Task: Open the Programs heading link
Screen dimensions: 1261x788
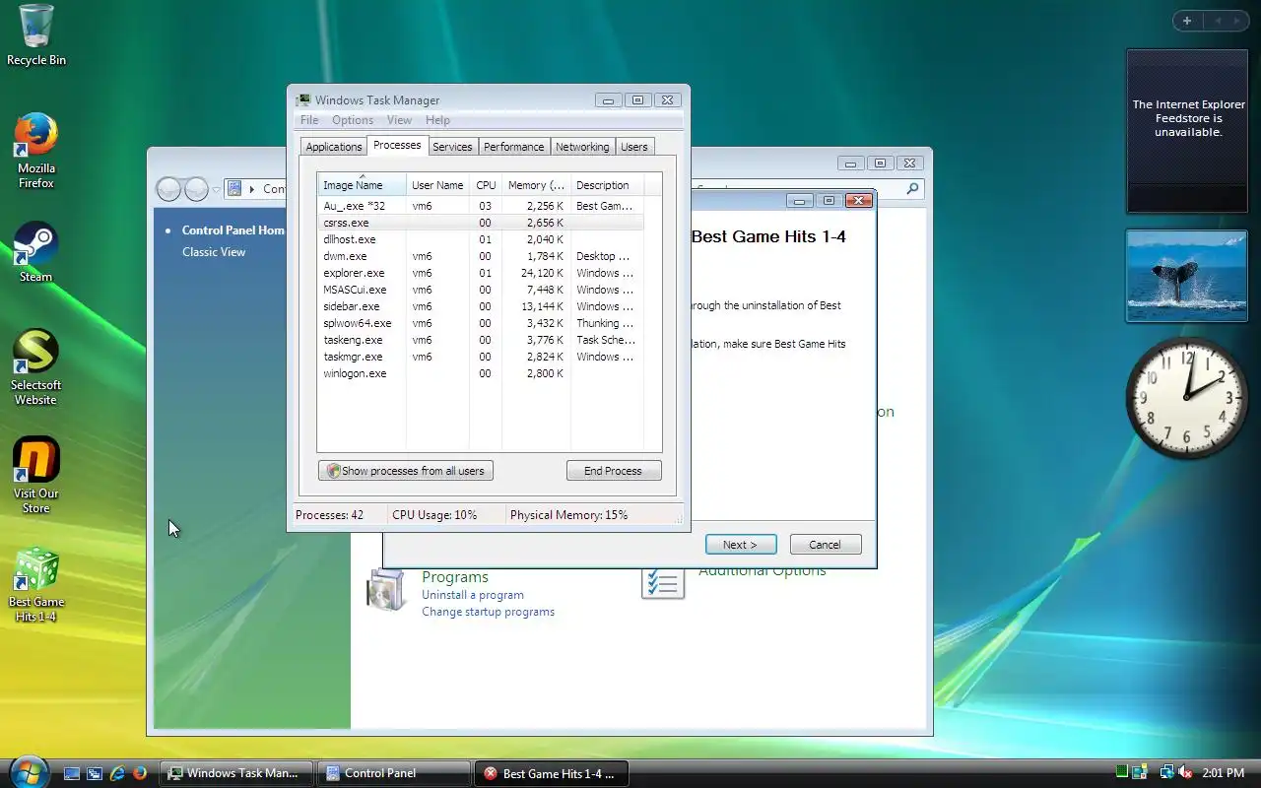Action: 455,577
